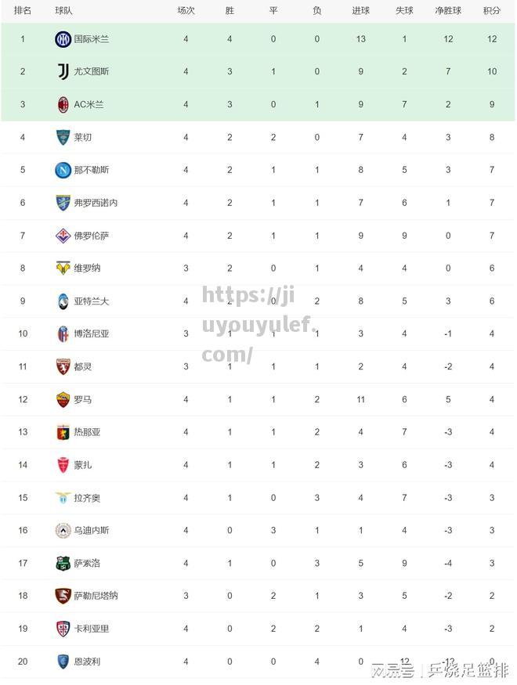This screenshot has height=685, width=517.
Task: Select the Roma team crest
Action: click(x=63, y=400)
